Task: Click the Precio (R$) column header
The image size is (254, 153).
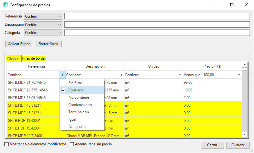Action: tap(213, 66)
